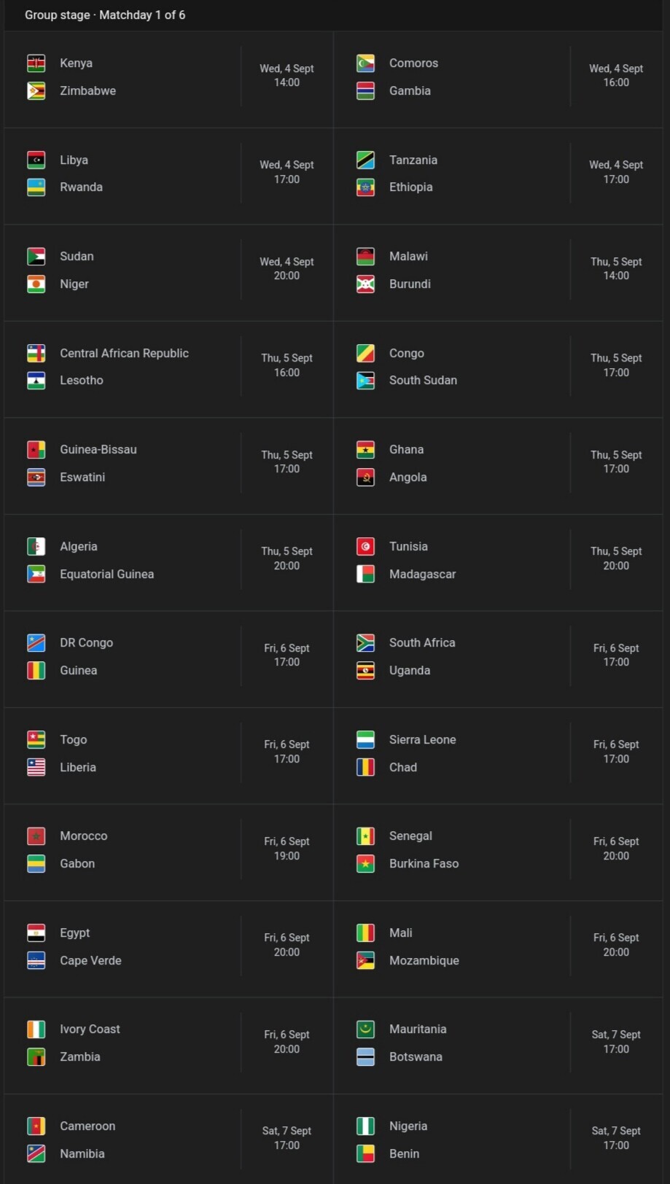Select the Ghana flag icon
The image size is (670, 1184).
pyautogui.click(x=365, y=450)
